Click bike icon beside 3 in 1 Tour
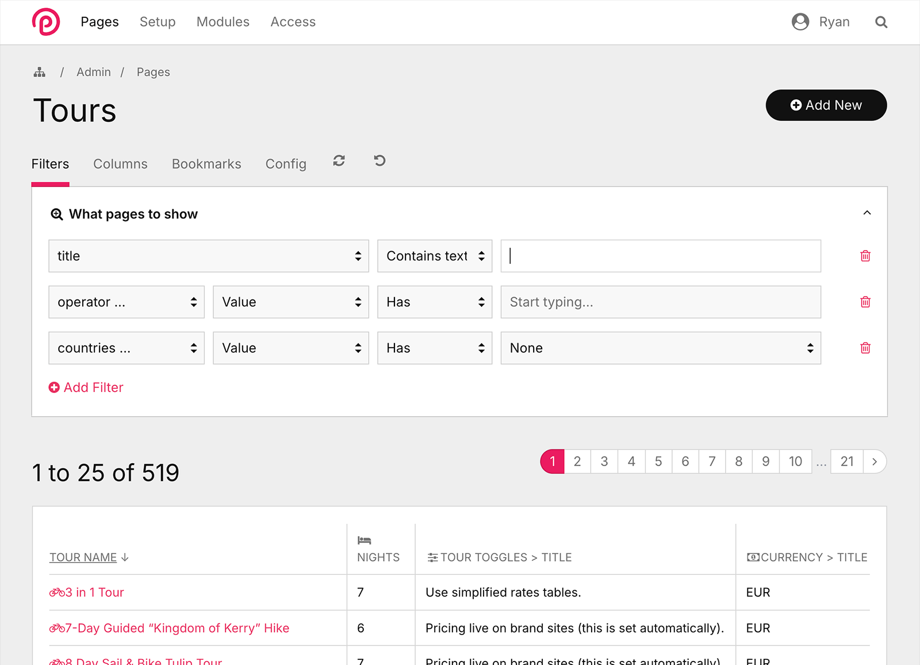The image size is (920, 665). tap(57, 592)
